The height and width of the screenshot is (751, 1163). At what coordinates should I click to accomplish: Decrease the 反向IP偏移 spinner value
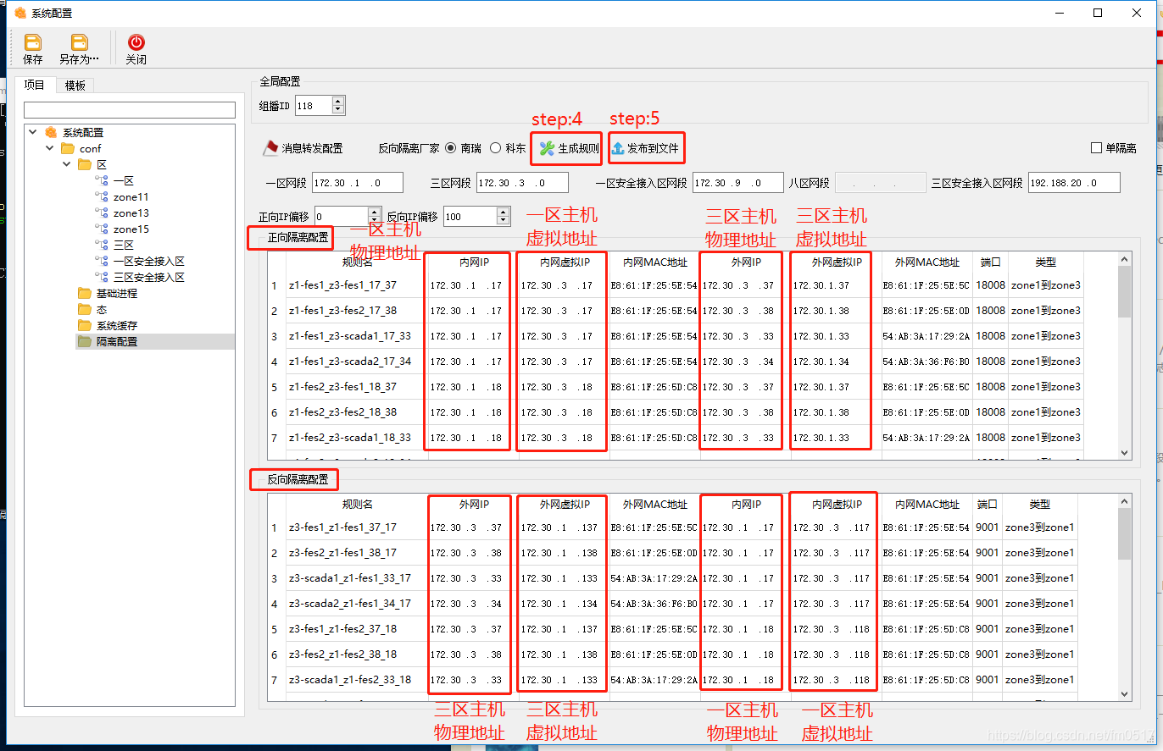pyautogui.click(x=504, y=221)
